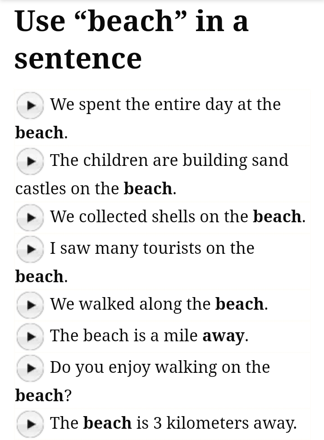
Task: Play audio for "I saw many tourists"
Action: point(30,249)
